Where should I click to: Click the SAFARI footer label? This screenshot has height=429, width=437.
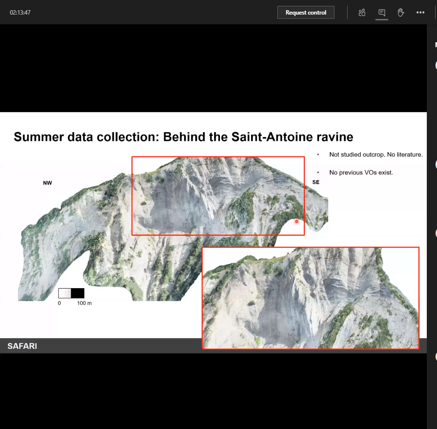[x=22, y=346]
